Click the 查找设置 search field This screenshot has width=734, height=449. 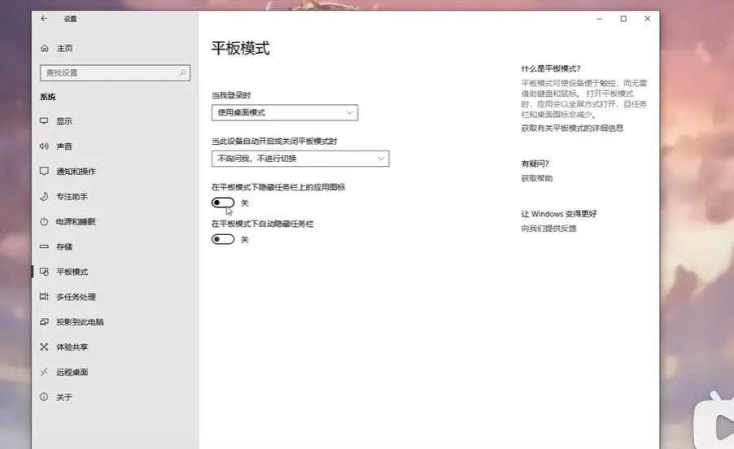116,72
